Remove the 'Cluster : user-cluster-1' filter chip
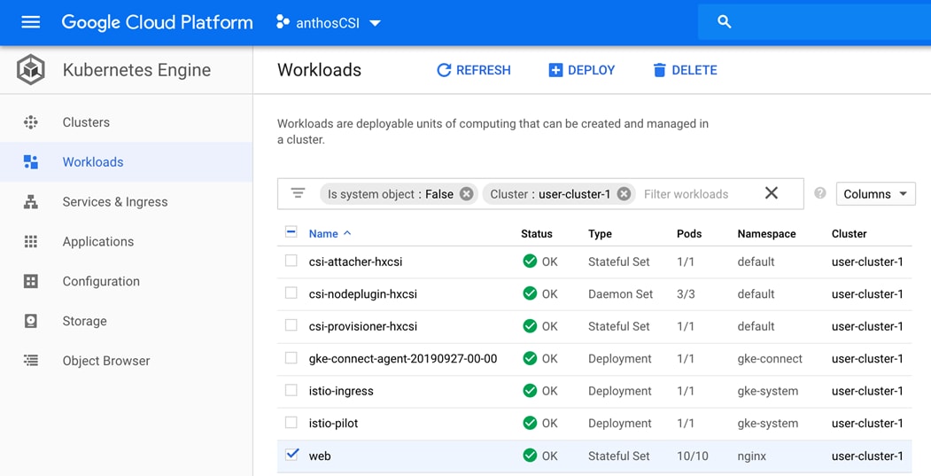 [624, 194]
